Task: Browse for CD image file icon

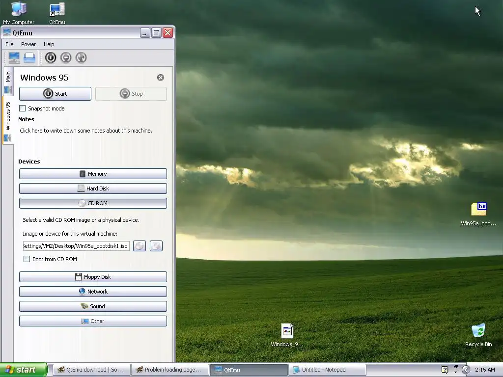Action: pos(156,246)
